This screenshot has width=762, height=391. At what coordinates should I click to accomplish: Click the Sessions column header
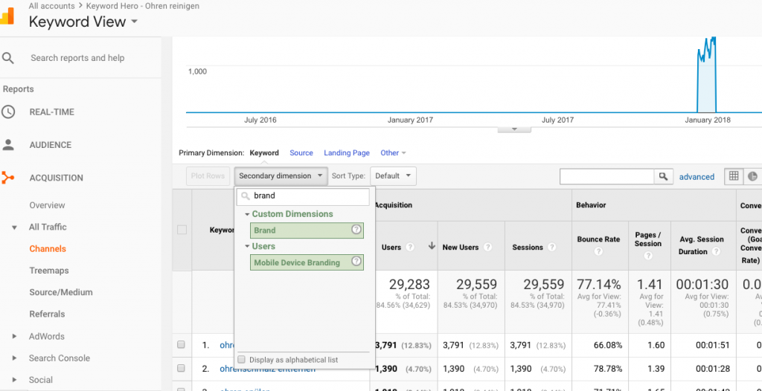528,248
